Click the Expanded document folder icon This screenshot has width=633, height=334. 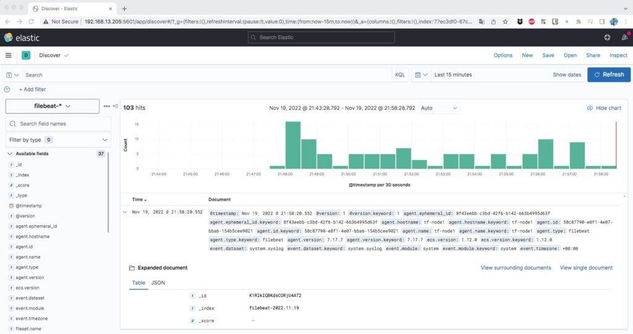[132, 268]
